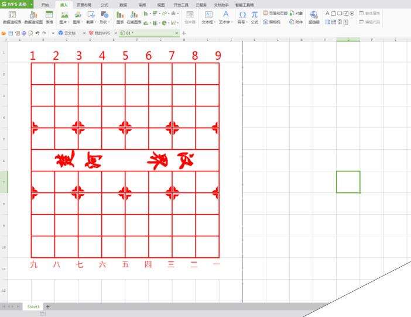Open the 我的WPS document tab
This screenshot has width=411, height=317.
(102, 33)
